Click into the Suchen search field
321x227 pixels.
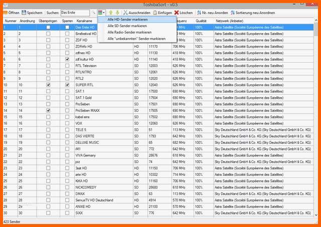75,13
